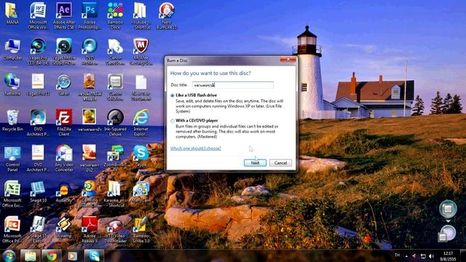Select the New Text Document file icon

coord(141,87)
